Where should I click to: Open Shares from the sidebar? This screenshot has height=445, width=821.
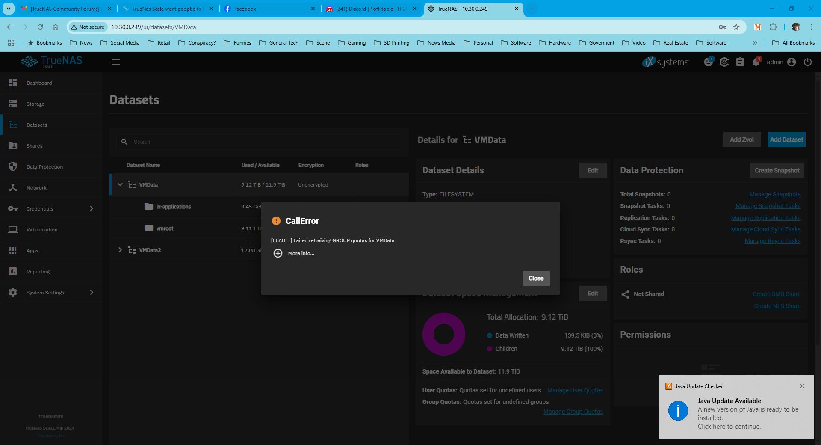point(34,146)
